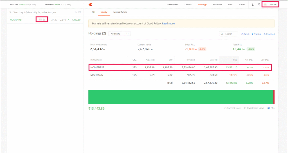The image size is (288, 153).
Task: Open ZM0096 user profile menu
Action: pos(270,4)
